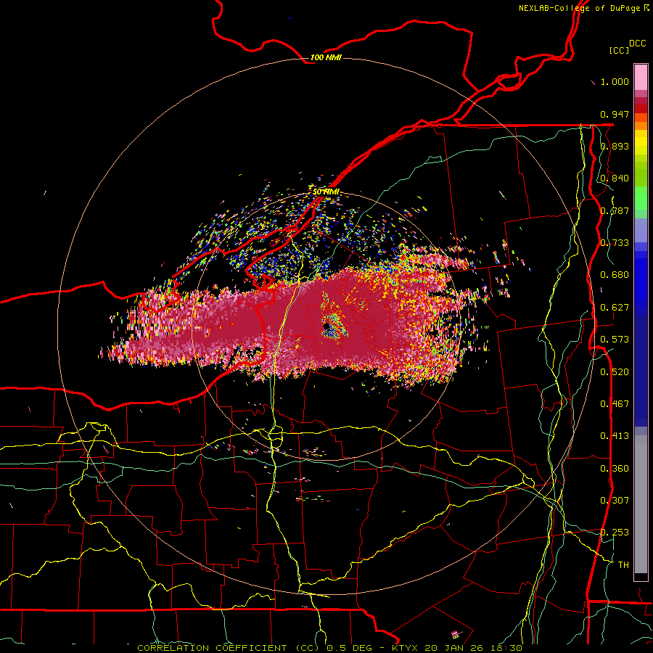Click the 0.5 DEG elevation text

tap(350, 648)
